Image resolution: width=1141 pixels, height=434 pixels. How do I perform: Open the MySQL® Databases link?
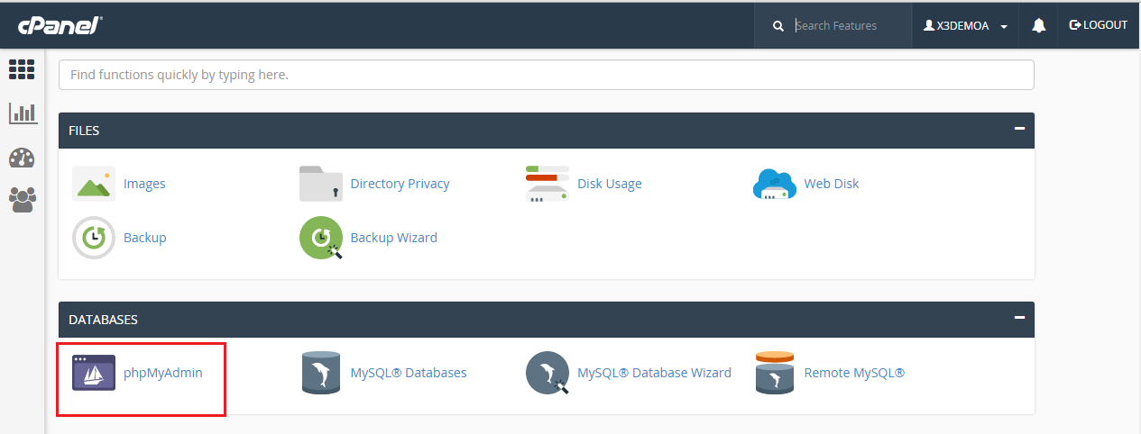click(409, 373)
